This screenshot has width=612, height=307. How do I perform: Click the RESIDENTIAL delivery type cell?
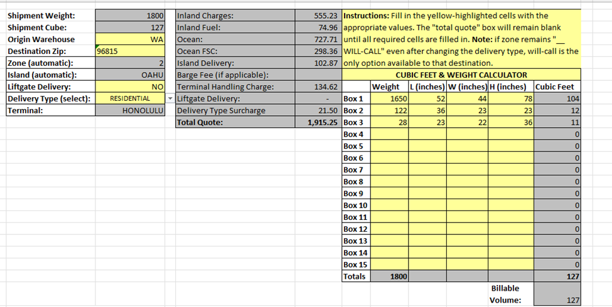[x=130, y=99]
